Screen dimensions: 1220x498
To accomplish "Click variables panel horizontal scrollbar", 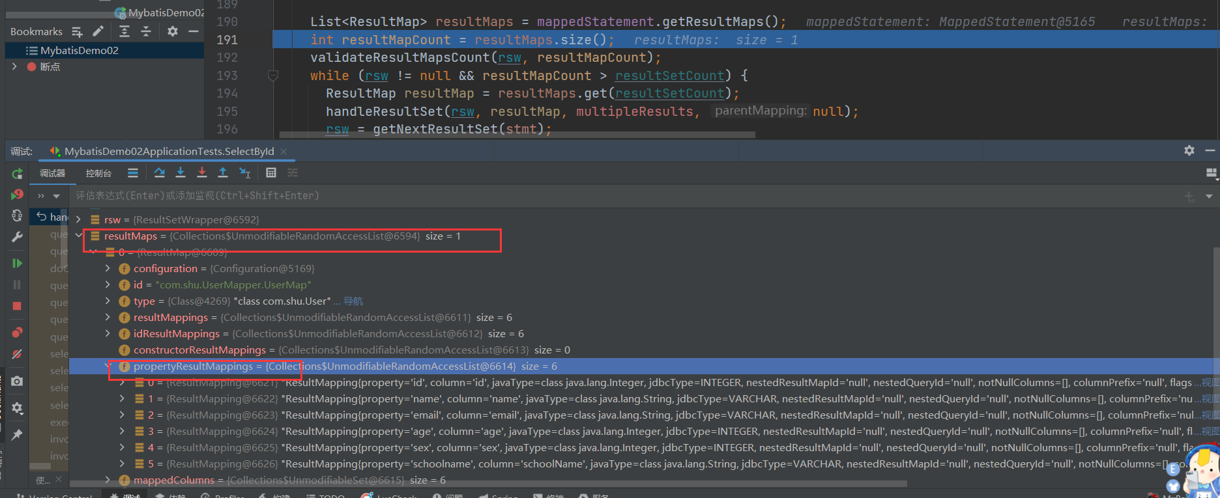I will coord(489,484).
